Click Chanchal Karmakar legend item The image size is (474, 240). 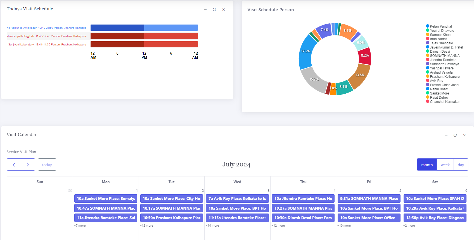(443, 101)
